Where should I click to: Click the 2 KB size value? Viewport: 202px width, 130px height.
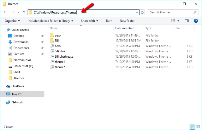pos(189,46)
